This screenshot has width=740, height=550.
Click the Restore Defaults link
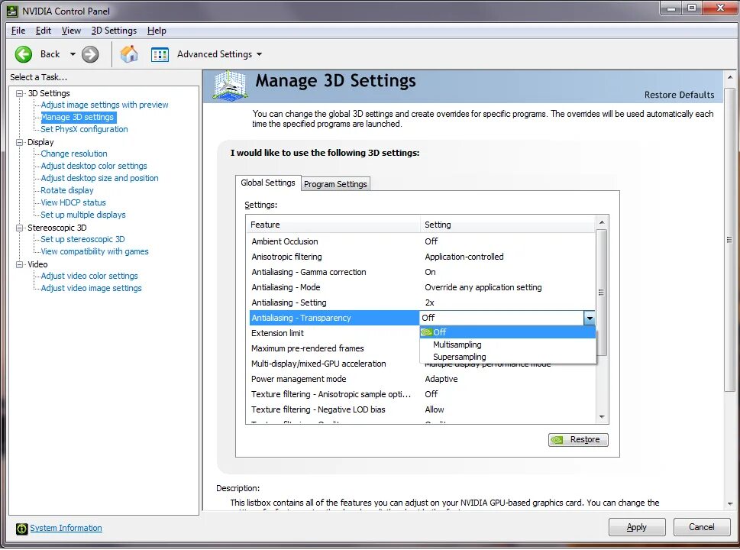coord(679,95)
